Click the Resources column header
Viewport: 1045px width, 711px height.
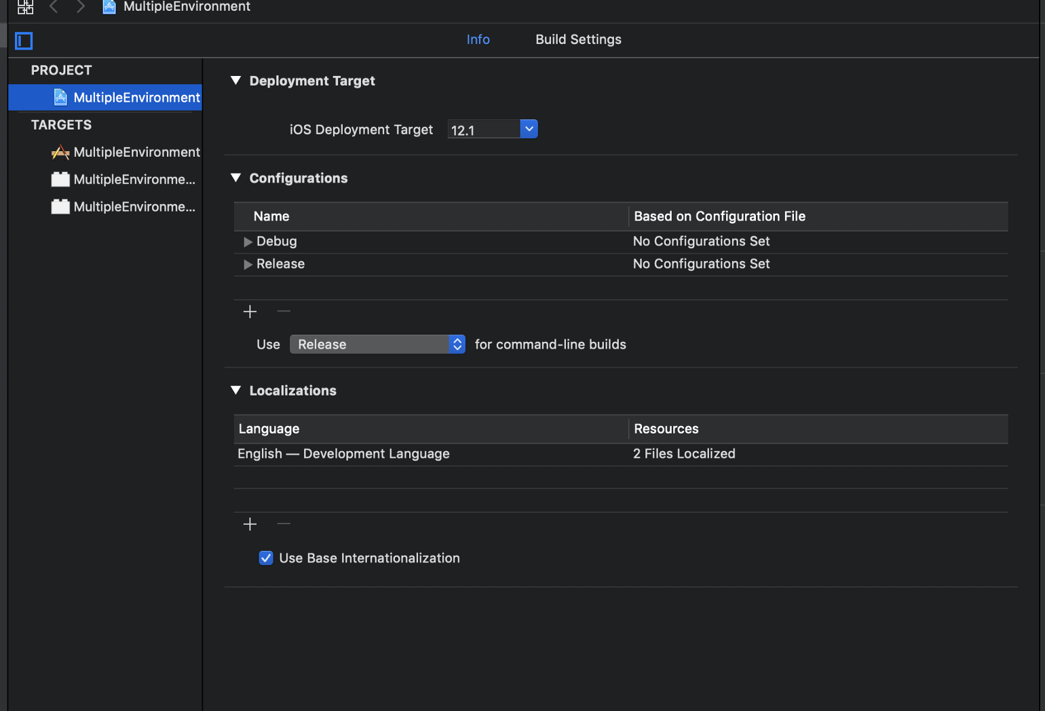click(666, 429)
